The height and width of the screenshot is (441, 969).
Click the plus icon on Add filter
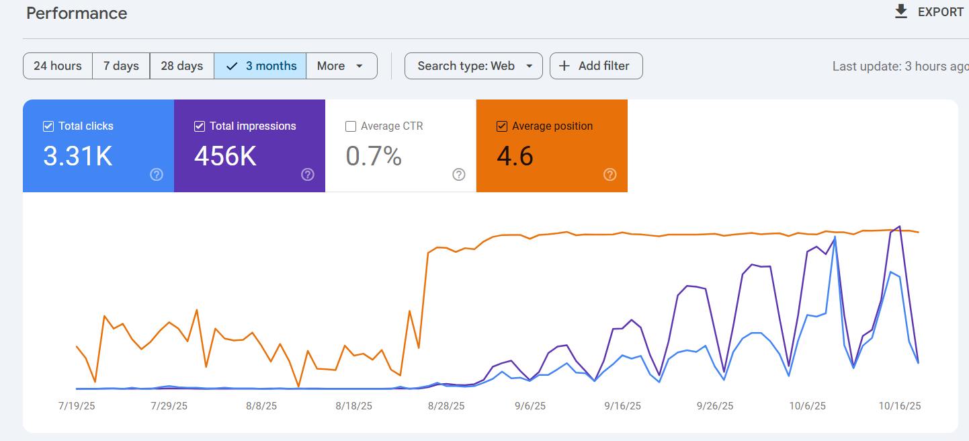[563, 65]
